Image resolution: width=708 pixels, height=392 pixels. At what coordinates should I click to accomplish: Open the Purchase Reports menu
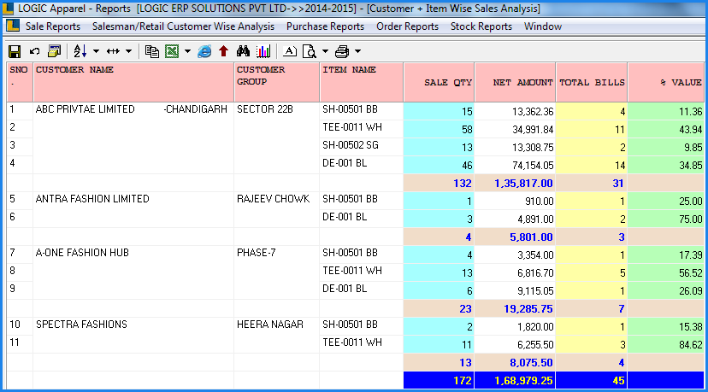325,26
